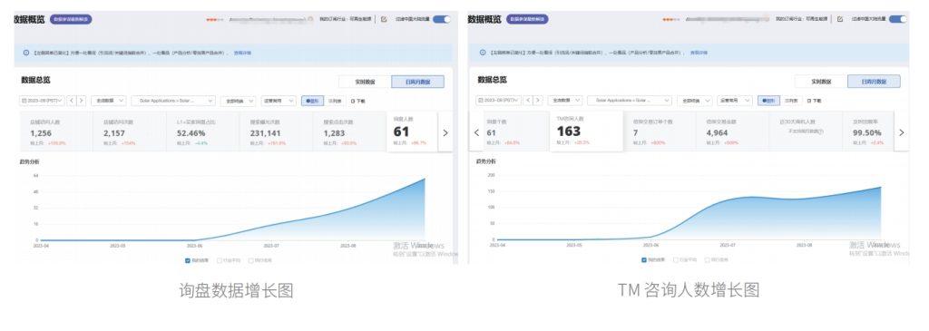This screenshot has height=331, width=929.
Task: Select list view (列表) in the right panel
Action: tap(791, 101)
